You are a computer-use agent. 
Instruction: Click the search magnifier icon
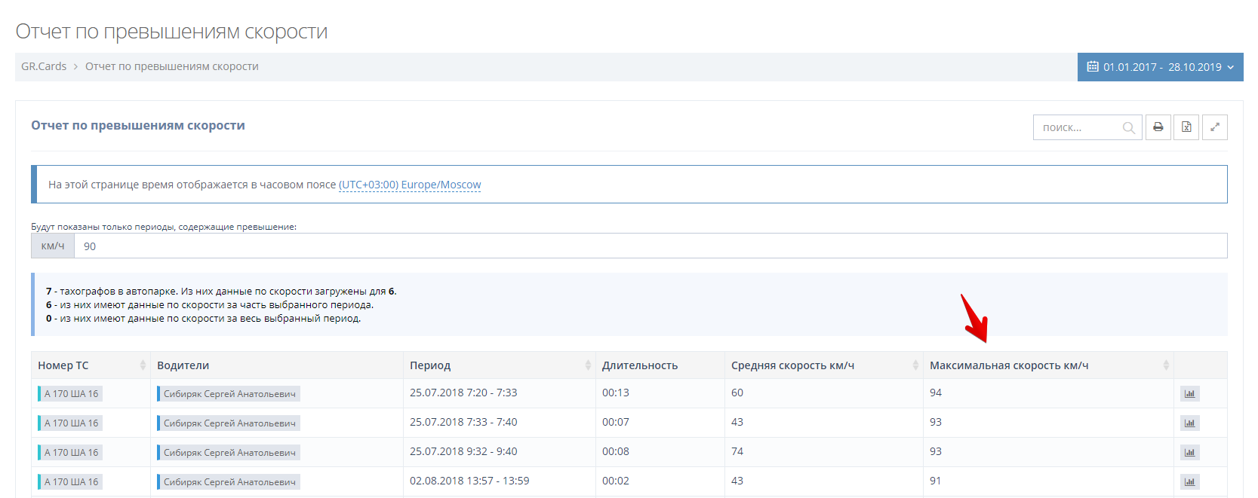coord(1128,128)
